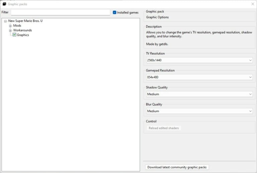Click Reload edited shaders button
Viewport: 257px width, 173px height.
164,128
